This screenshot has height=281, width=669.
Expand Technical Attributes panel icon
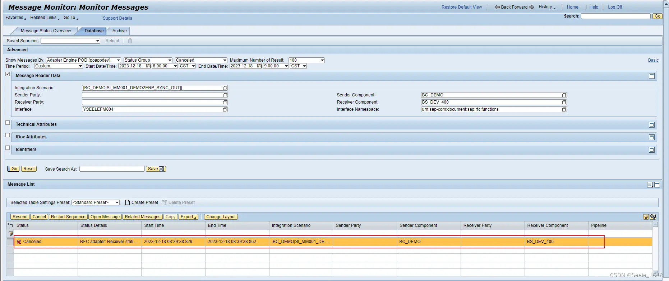[652, 125]
